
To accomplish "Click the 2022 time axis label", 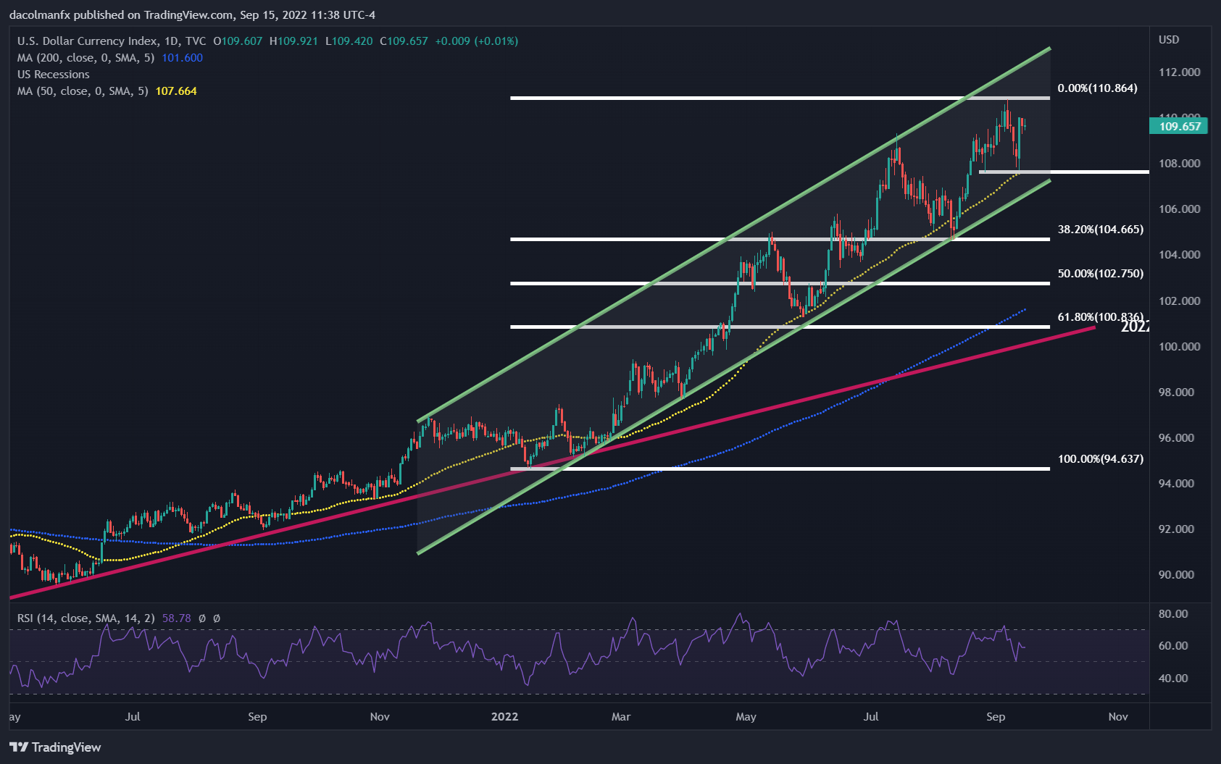I will (505, 717).
